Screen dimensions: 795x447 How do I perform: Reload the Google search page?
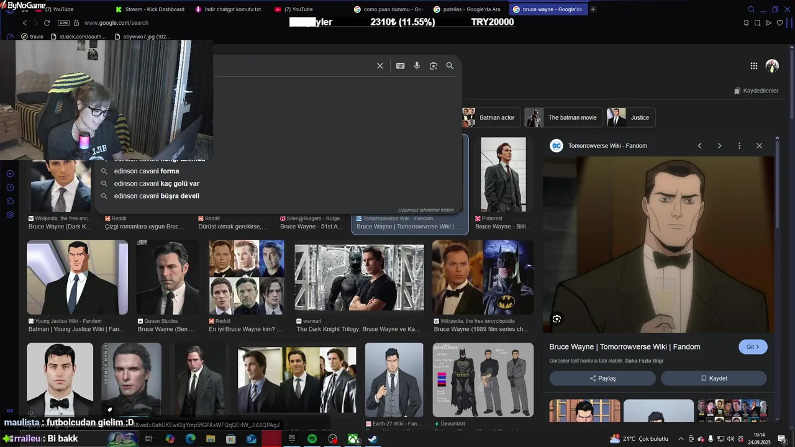(47, 23)
